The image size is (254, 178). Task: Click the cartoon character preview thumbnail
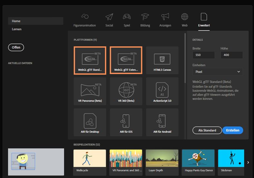[36, 162]
